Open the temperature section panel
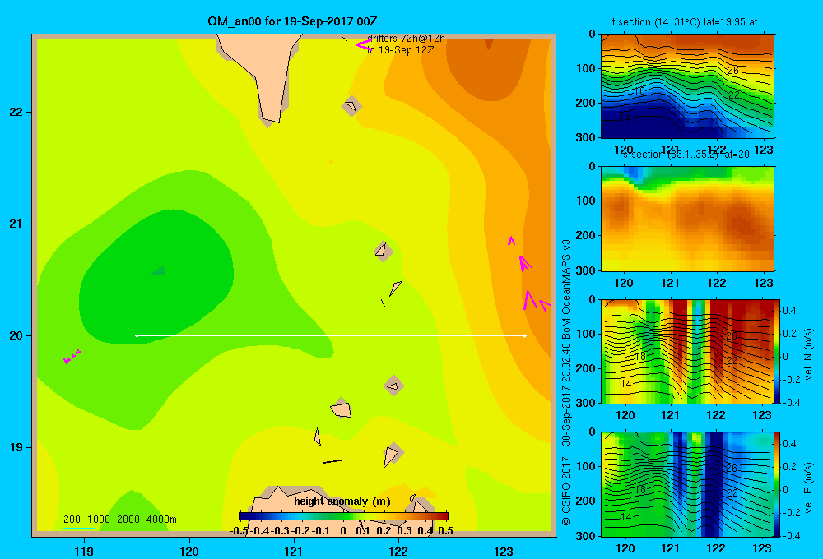The height and width of the screenshot is (559, 823). 687,86
